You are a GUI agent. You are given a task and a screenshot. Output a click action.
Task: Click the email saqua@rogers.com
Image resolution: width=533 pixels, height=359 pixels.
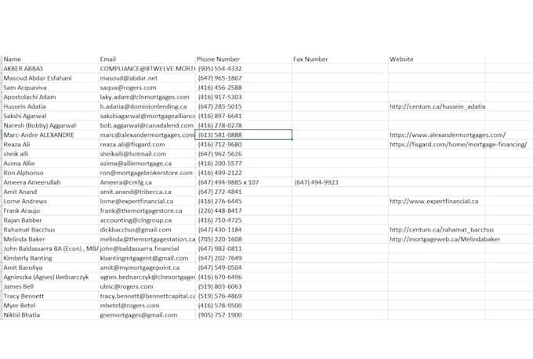(128, 88)
